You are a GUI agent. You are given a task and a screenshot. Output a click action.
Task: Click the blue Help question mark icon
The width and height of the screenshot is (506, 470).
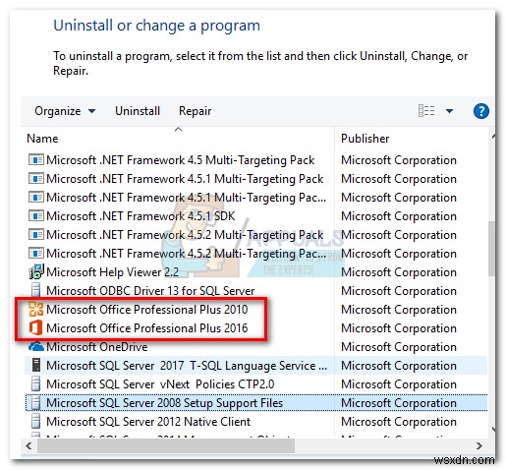[480, 111]
